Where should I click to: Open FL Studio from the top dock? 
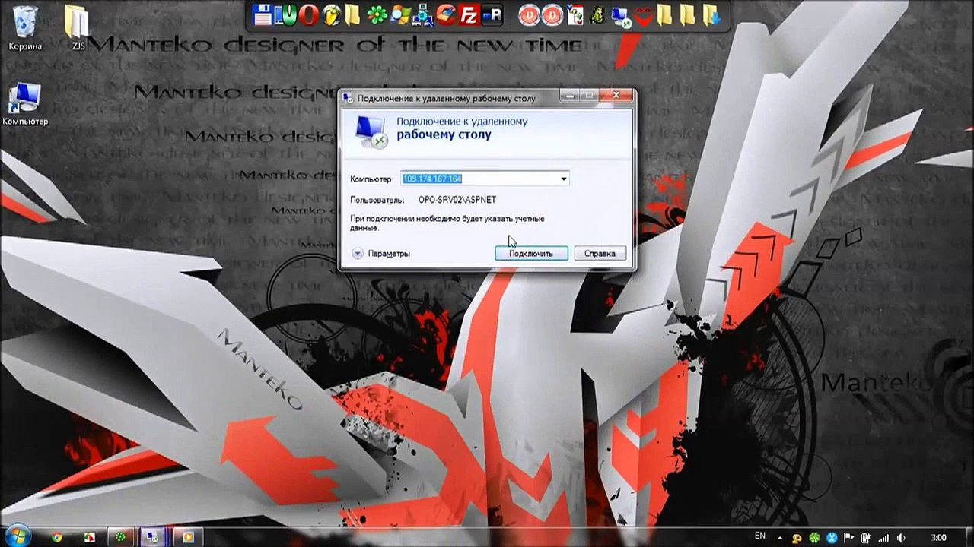(331, 14)
